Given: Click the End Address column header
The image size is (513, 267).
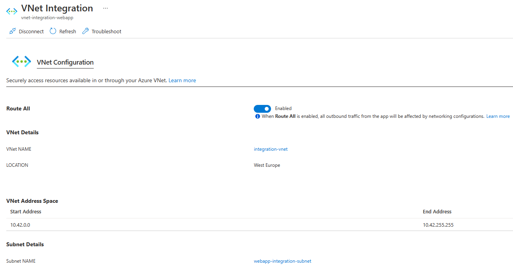Looking at the screenshot, I should (x=437, y=211).
